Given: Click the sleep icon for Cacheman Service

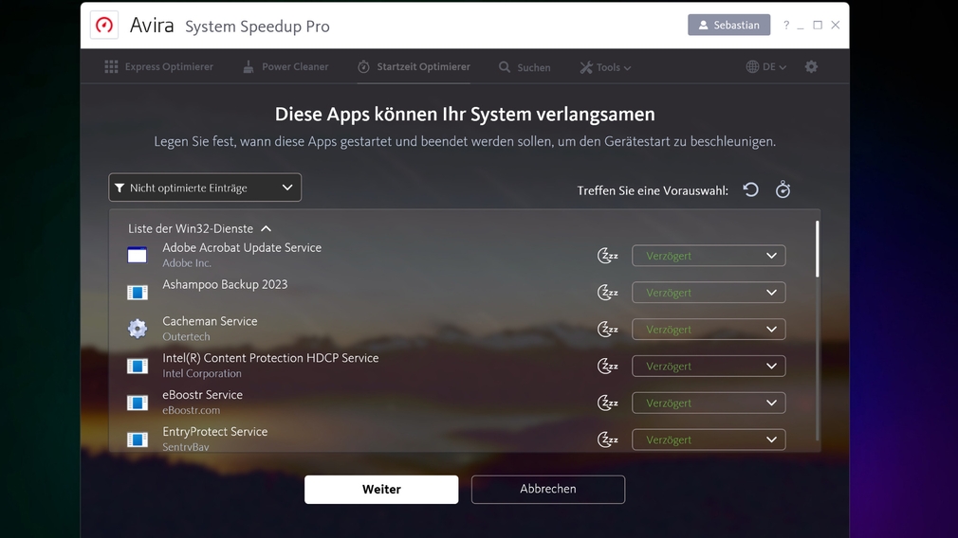Looking at the screenshot, I should point(607,330).
